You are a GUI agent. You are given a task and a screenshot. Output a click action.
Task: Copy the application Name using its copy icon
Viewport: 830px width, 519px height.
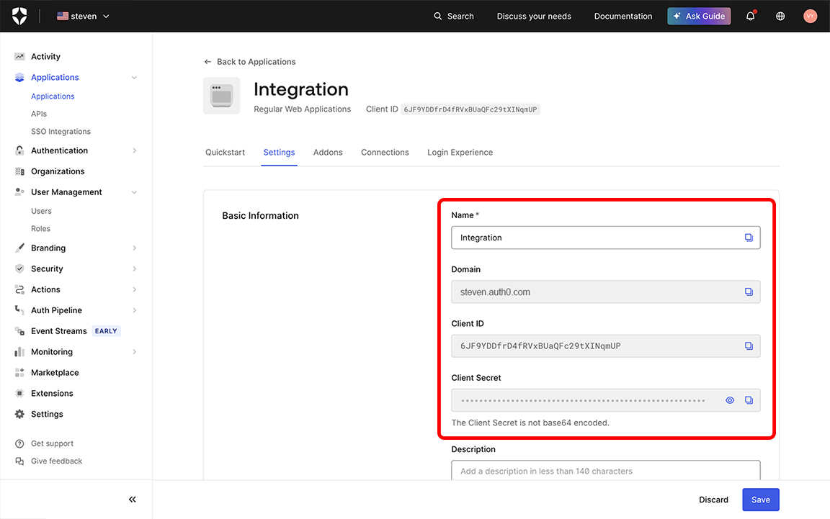[x=749, y=237]
